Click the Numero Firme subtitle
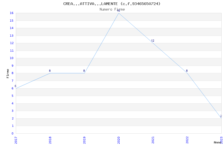 pos(112,9)
